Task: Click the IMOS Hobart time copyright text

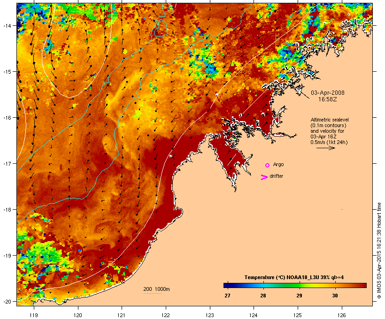Action: pos(379,251)
